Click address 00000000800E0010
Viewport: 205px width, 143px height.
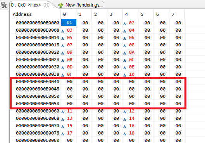click(38, 37)
